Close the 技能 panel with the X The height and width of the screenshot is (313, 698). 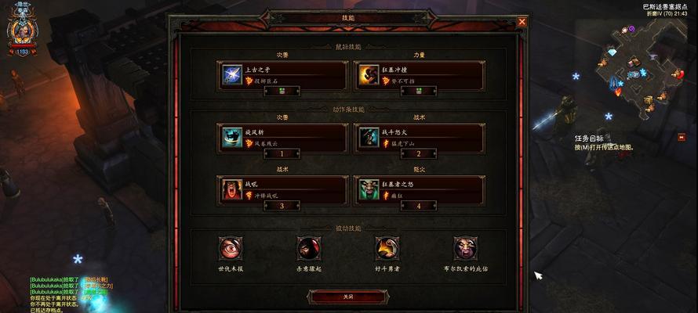click(x=522, y=21)
